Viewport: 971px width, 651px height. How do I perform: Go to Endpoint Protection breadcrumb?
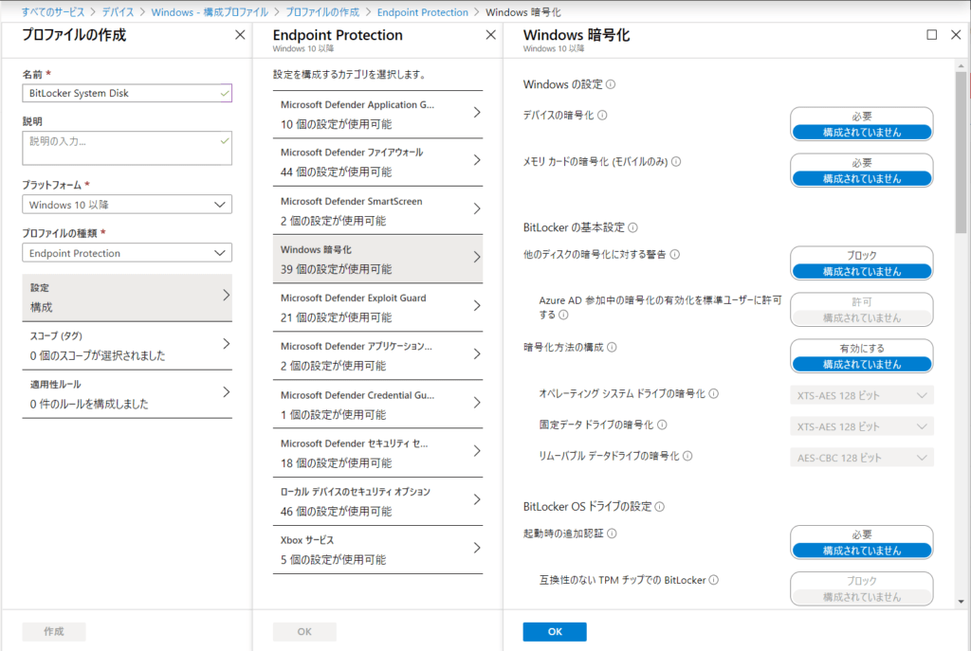(422, 12)
